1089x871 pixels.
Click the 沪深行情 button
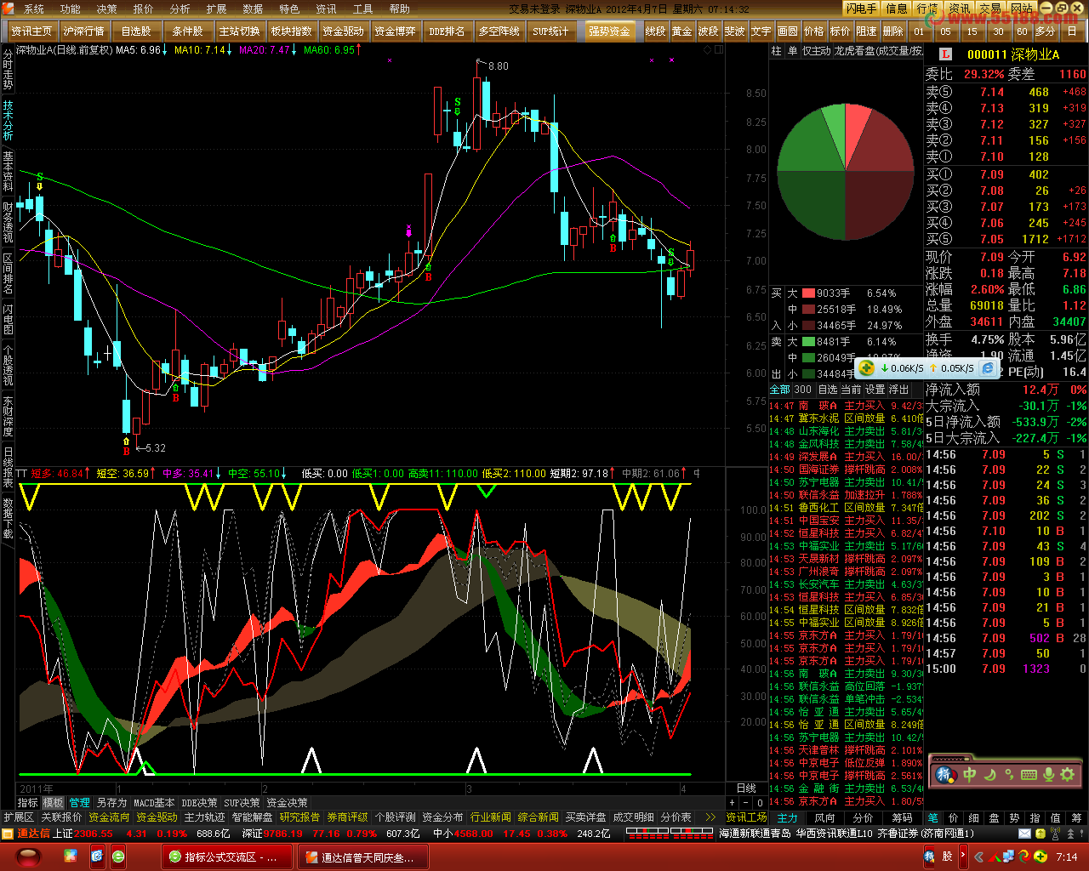(x=83, y=31)
